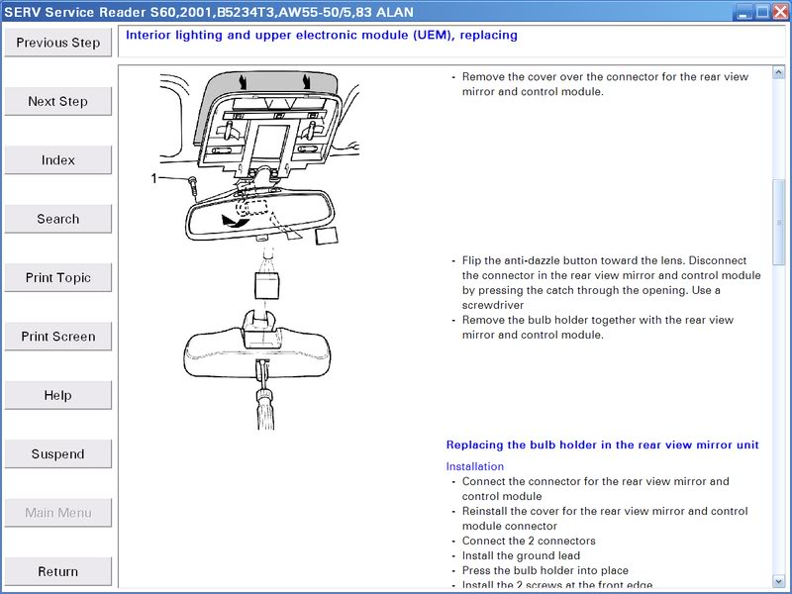This screenshot has width=792, height=594.
Task: Click the vertical scrollbar thumb
Action: [x=778, y=222]
